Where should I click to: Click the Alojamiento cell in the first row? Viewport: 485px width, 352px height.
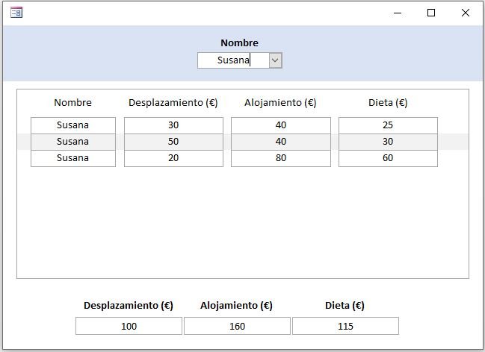[x=281, y=125]
